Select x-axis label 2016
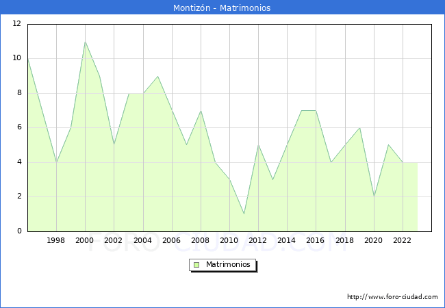This screenshot has height=308, width=445. point(315,240)
